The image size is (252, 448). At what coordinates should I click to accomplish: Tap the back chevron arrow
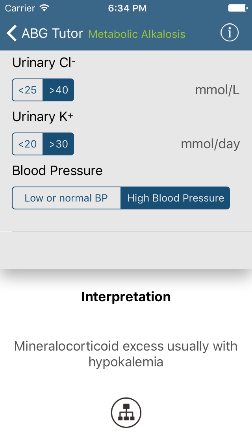click(12, 33)
